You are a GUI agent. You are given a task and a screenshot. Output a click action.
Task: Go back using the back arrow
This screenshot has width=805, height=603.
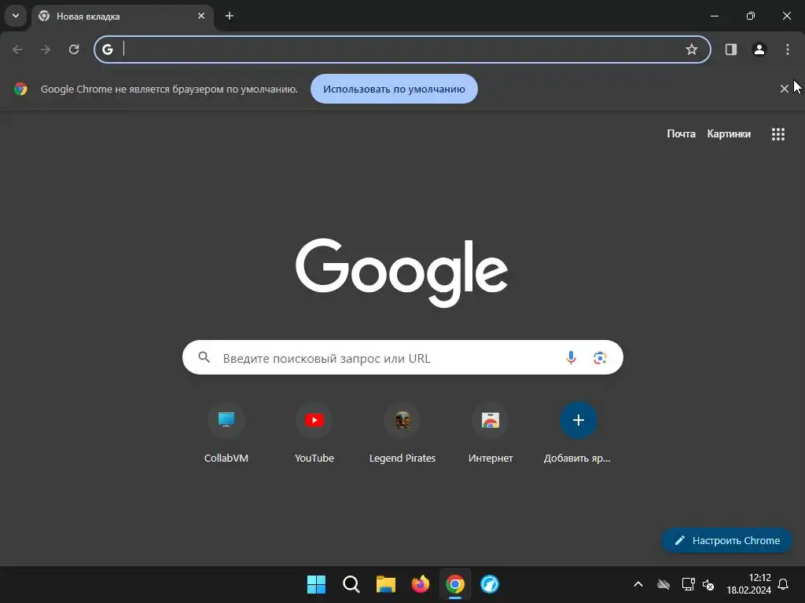click(17, 49)
